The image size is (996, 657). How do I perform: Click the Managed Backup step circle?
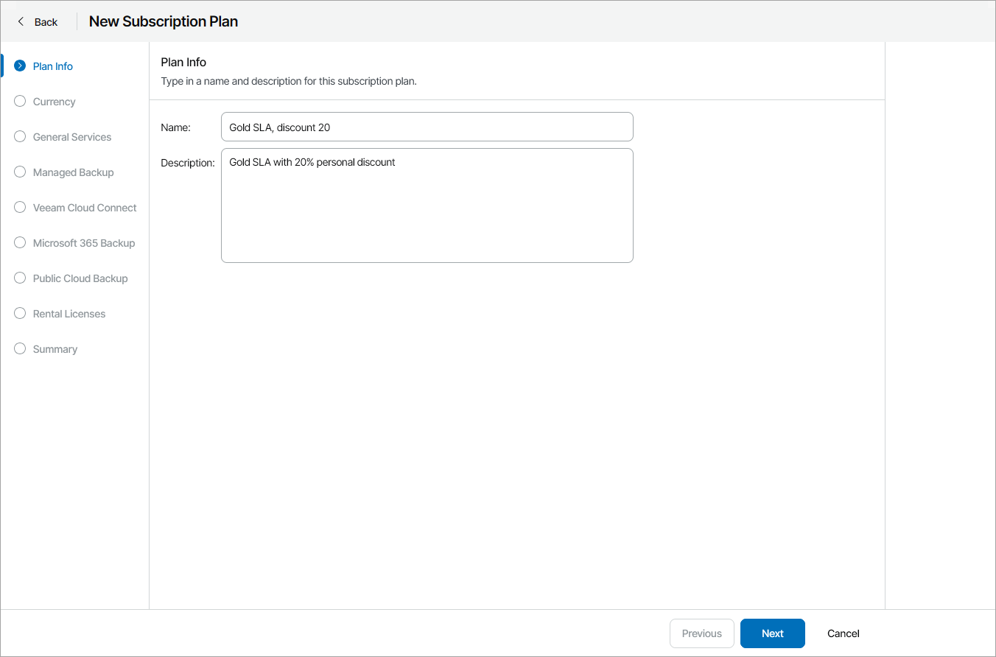20,172
